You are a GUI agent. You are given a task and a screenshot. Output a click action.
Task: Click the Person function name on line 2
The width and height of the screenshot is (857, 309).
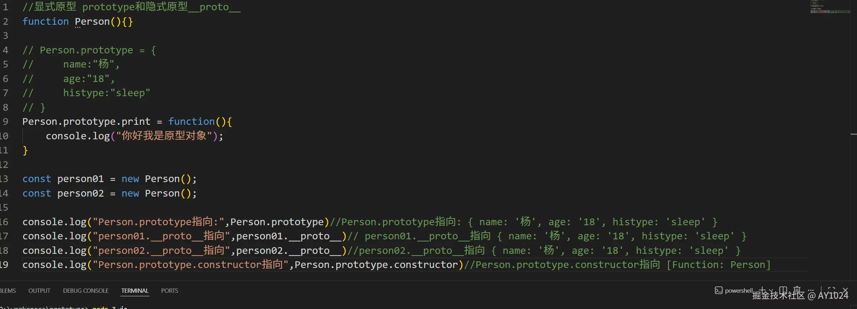pos(92,22)
